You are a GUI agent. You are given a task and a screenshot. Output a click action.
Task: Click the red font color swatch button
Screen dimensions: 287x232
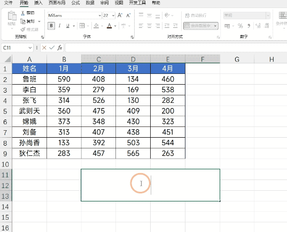[109, 26]
